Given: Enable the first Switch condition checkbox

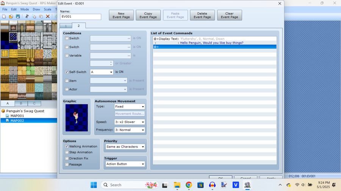Looking at the screenshot, I should (67, 38).
